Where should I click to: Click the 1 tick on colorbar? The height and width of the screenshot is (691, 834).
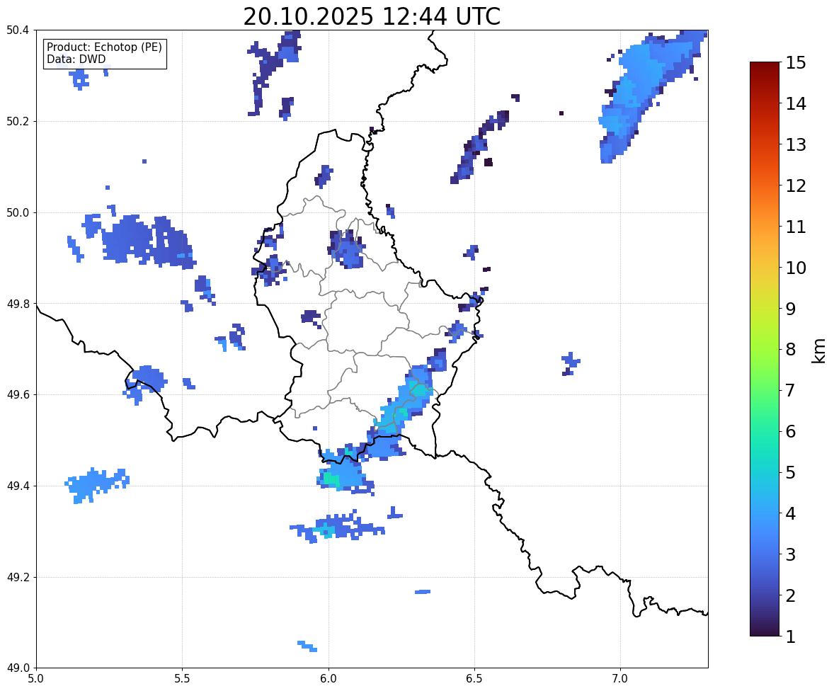[791, 636]
